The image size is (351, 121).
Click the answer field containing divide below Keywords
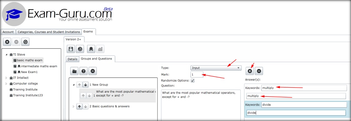pos(296,113)
